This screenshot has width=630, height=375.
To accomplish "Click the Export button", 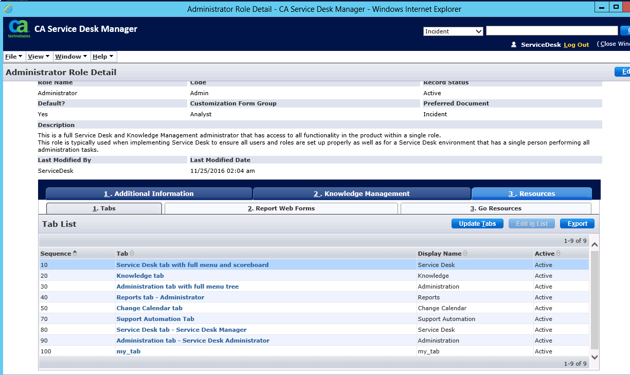I will pos(577,224).
